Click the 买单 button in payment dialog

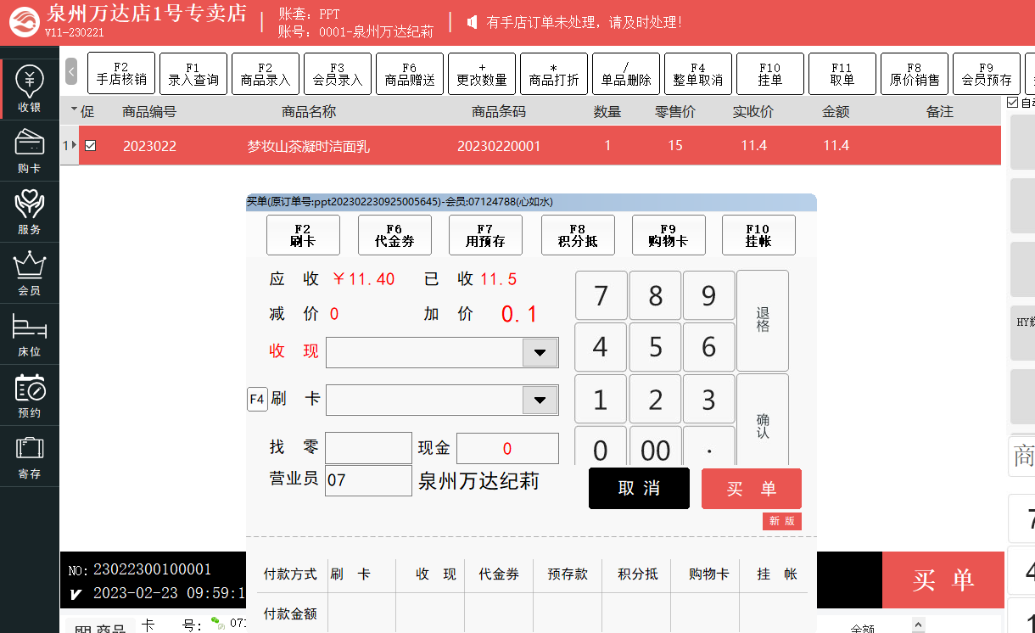point(751,489)
